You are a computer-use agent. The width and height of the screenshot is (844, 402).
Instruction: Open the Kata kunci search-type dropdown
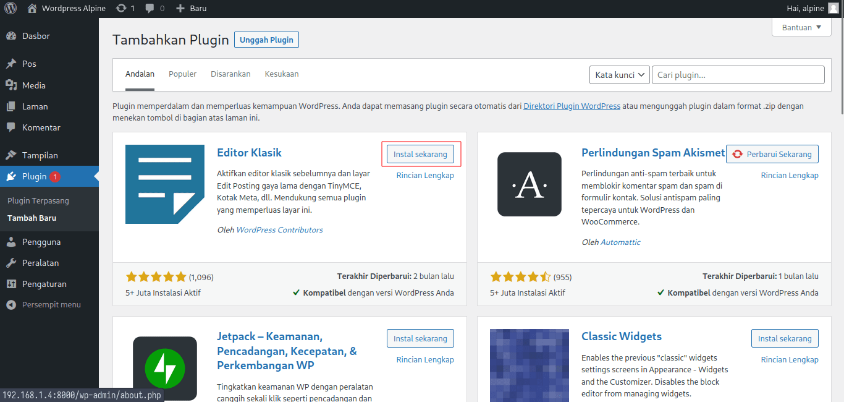pyautogui.click(x=620, y=75)
